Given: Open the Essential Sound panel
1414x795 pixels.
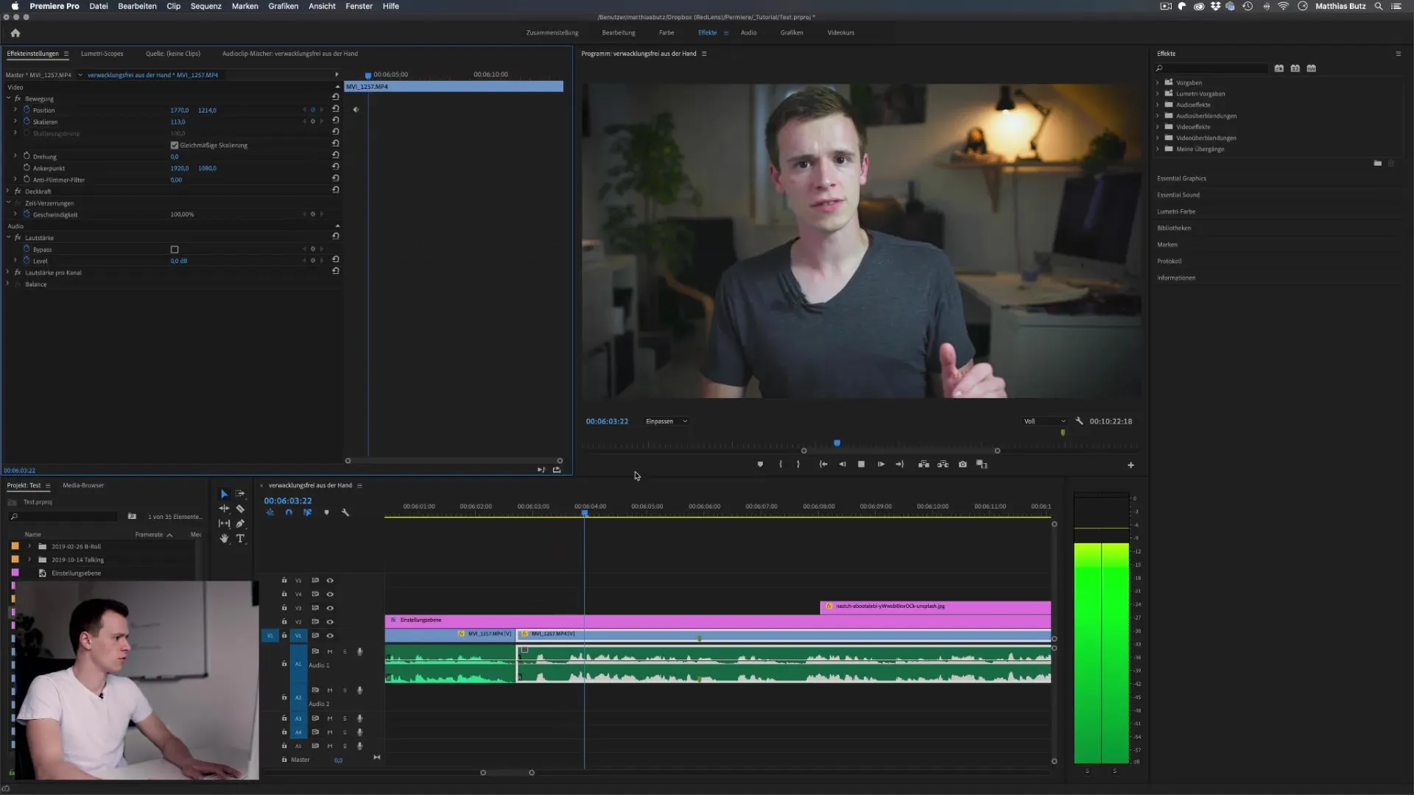Looking at the screenshot, I should (x=1178, y=195).
